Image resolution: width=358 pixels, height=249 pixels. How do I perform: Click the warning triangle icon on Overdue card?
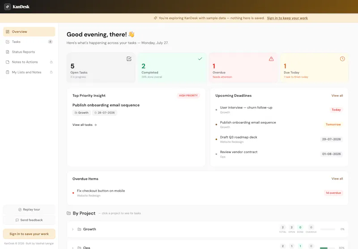click(271, 59)
